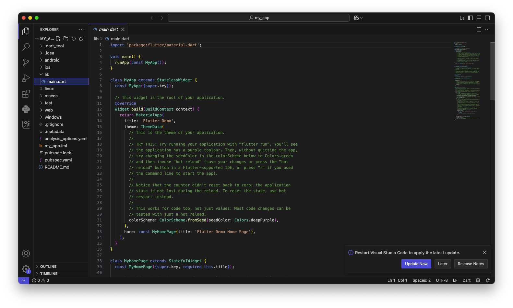
Task: Open the Search view in activity bar
Action: [26, 47]
